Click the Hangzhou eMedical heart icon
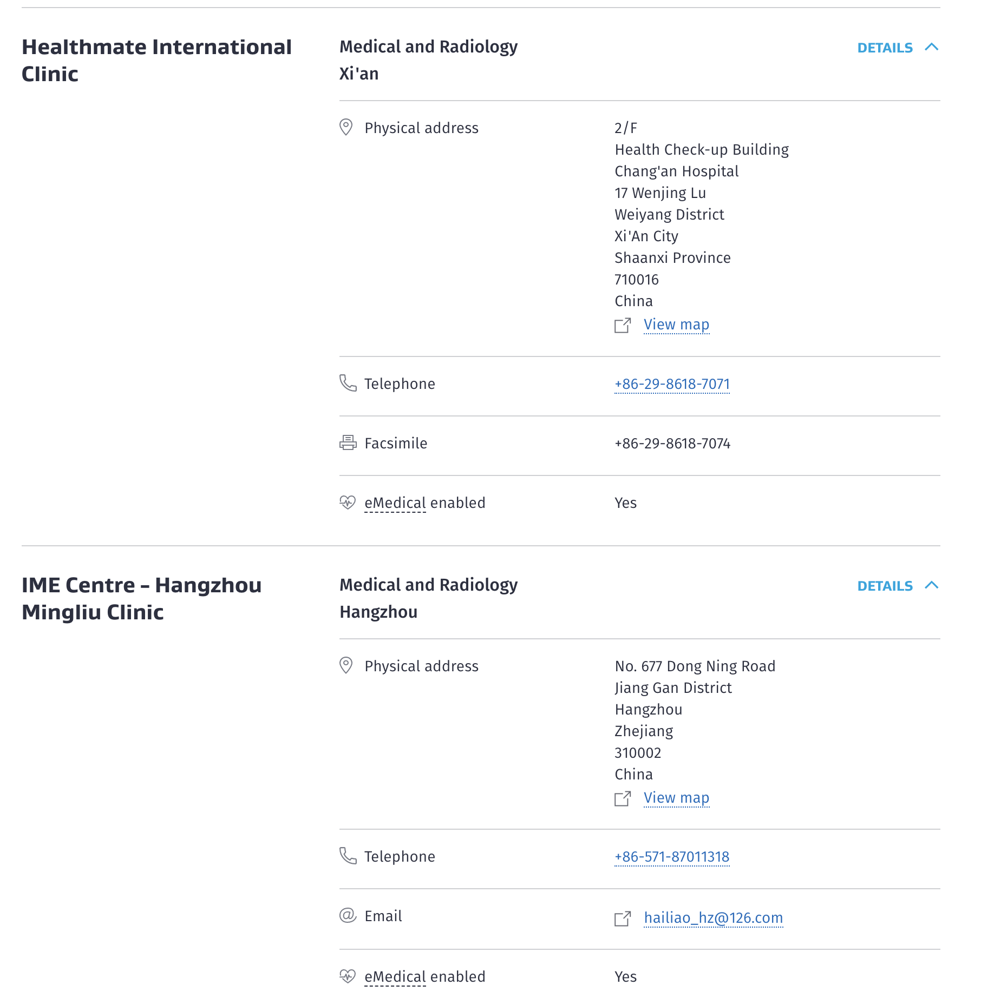981x1005 pixels. pos(348,976)
